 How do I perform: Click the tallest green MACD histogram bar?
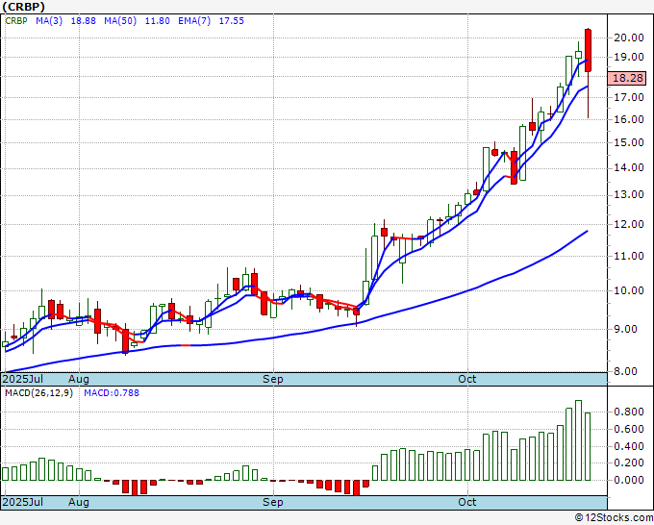[x=579, y=440]
